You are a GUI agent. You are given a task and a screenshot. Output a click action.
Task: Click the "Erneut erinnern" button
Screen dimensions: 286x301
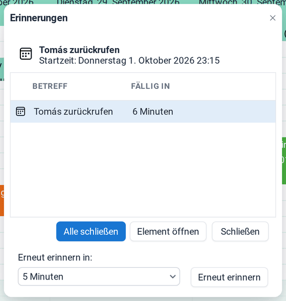(x=229, y=277)
